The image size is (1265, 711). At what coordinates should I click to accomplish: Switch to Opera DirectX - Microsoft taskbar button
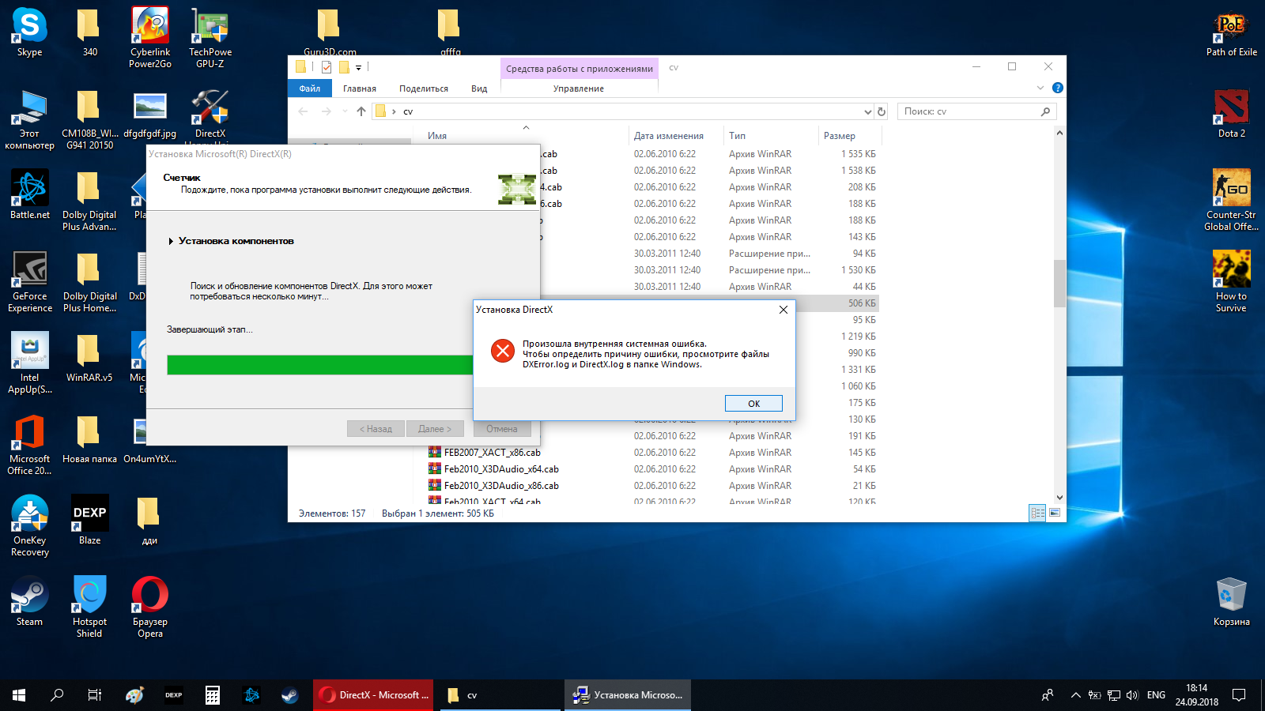[x=373, y=695]
